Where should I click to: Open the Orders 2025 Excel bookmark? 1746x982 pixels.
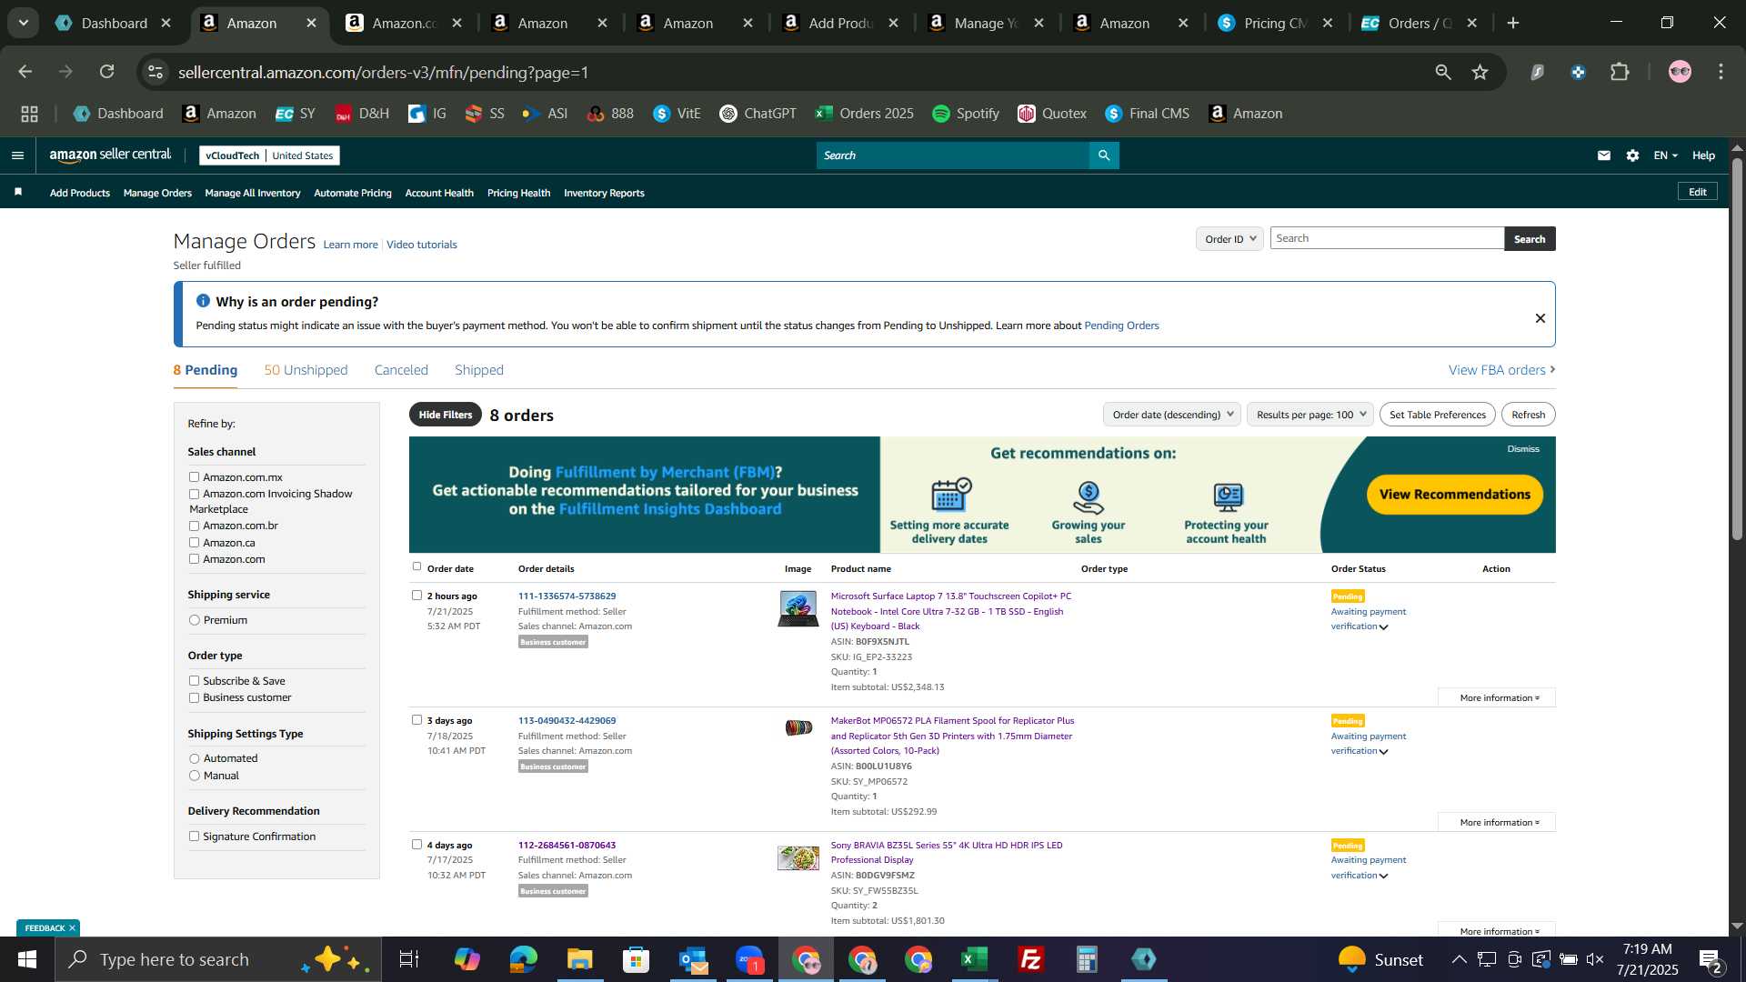point(865,114)
